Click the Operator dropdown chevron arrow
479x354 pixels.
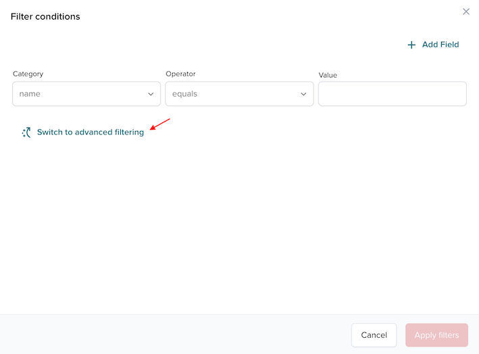(x=303, y=95)
